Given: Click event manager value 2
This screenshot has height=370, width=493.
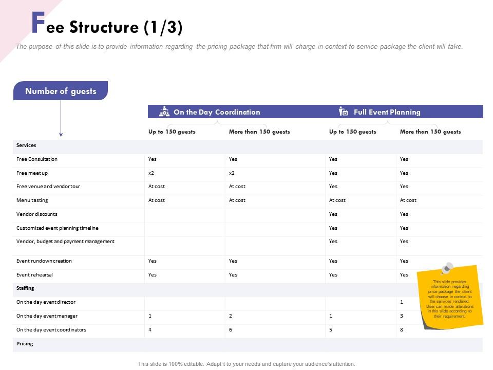Looking at the screenshot, I should [x=231, y=316].
